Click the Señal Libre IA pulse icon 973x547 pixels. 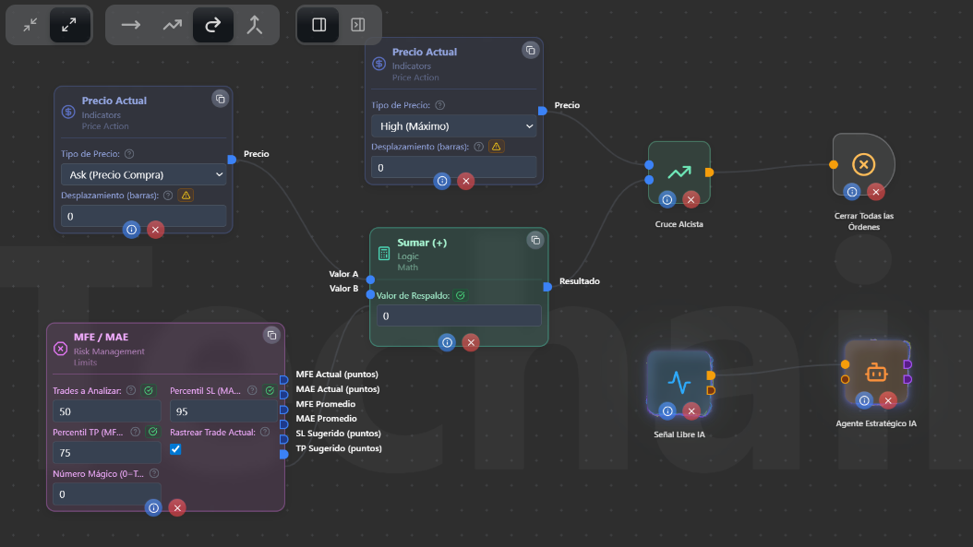679,381
